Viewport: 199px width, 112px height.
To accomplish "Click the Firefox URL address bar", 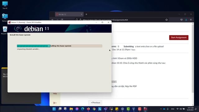I will (x=122, y=20).
